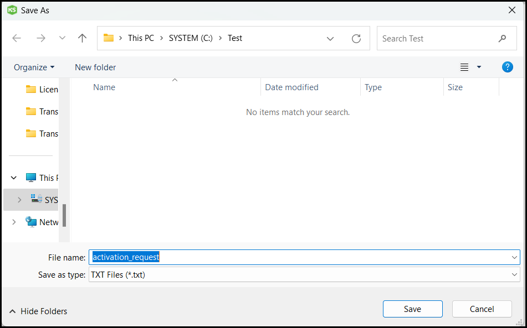Screen dimensions: 527x328
Task: Click the navigation pane scrollbar
Action: tap(64, 215)
